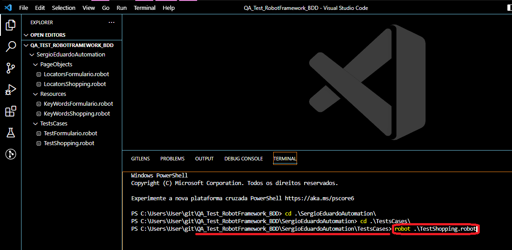The height and width of the screenshot is (250, 512).
Task: Click the https://aka.ms/pscore6 link in terminal
Action: coord(319,198)
